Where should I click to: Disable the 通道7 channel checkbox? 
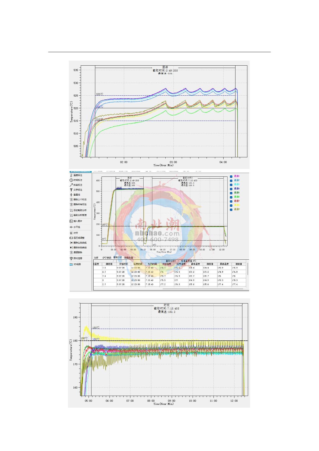click(x=231, y=201)
